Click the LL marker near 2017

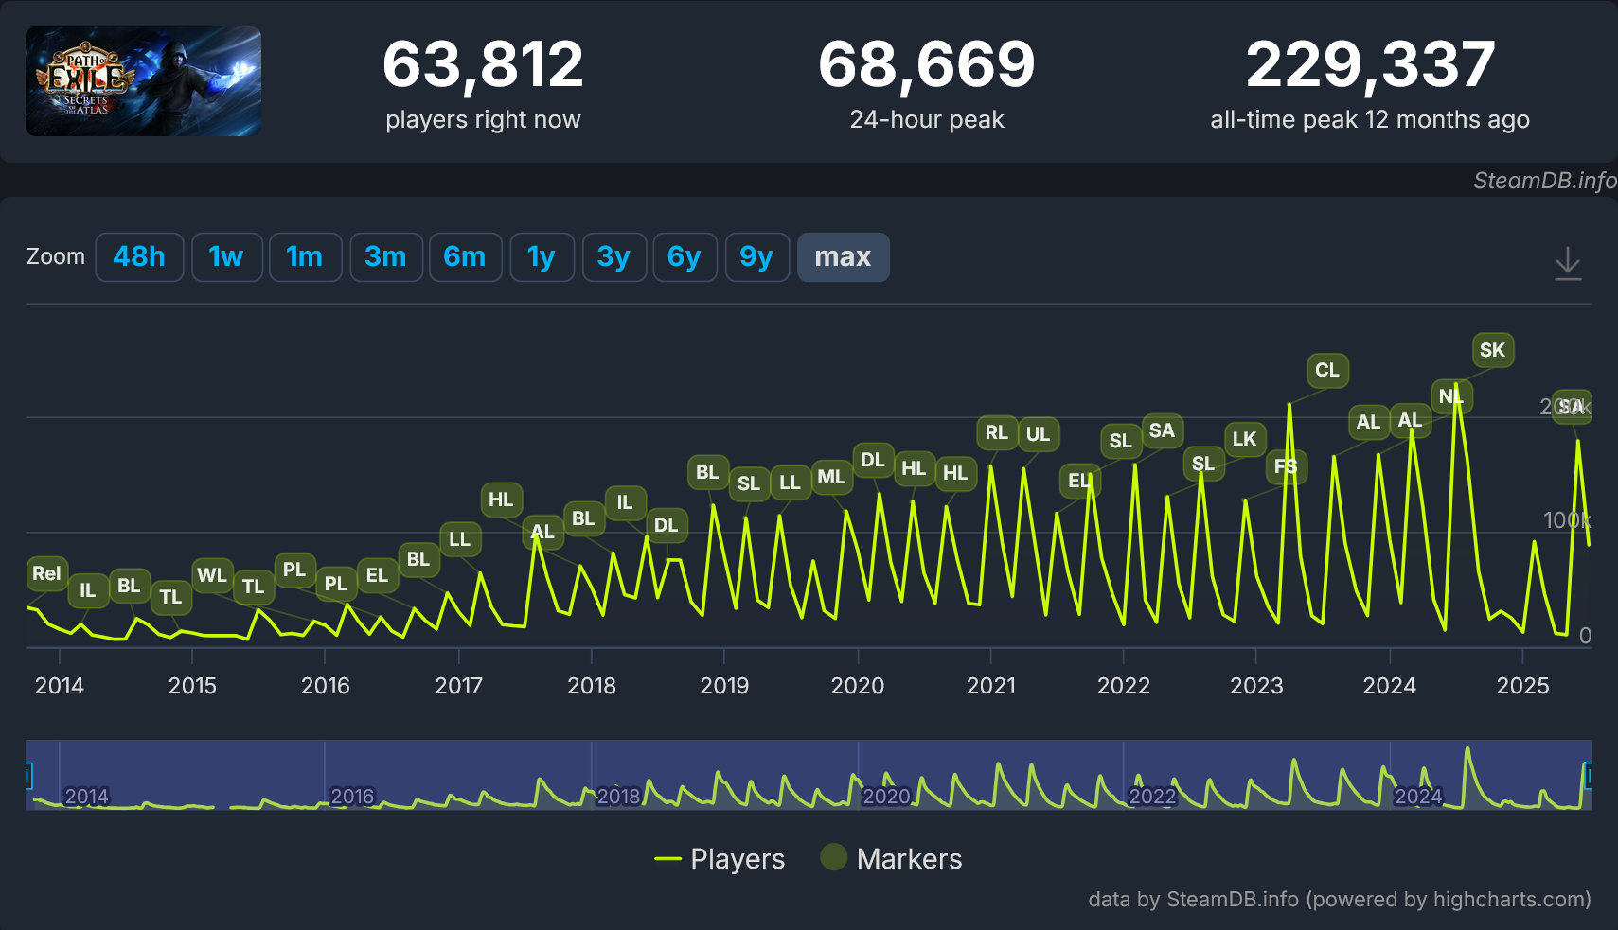coord(459,539)
